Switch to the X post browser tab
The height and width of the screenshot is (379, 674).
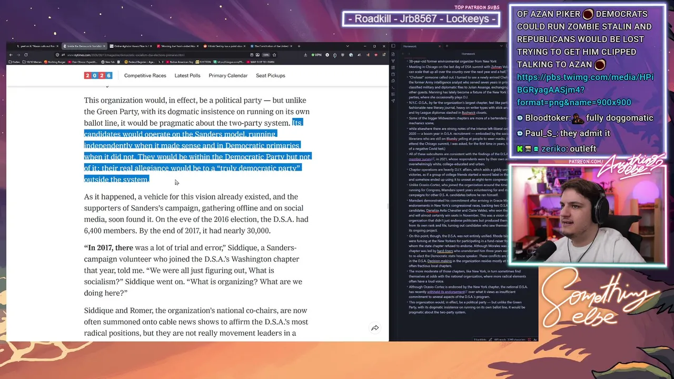[x=38, y=46]
